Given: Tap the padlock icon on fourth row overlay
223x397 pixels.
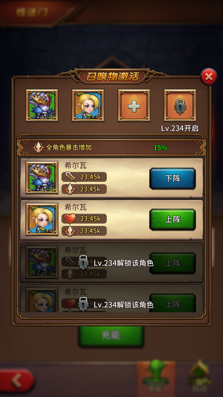Looking at the screenshot, I should 83,304.
